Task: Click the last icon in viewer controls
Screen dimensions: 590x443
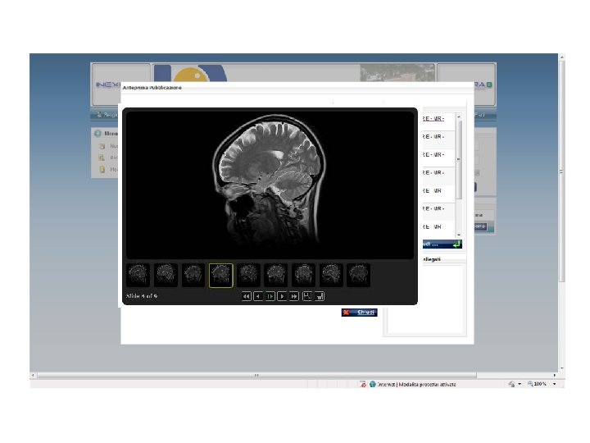Action: [x=320, y=296]
